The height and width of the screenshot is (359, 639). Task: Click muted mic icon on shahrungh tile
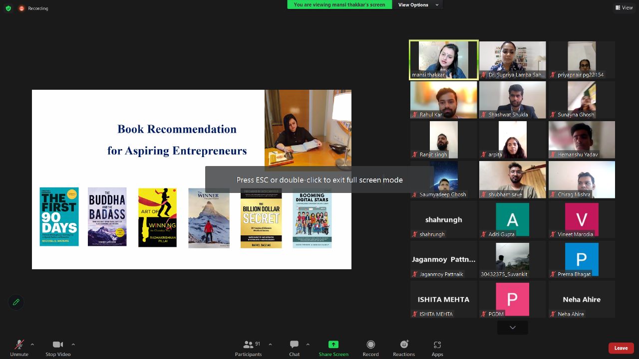[x=415, y=234]
